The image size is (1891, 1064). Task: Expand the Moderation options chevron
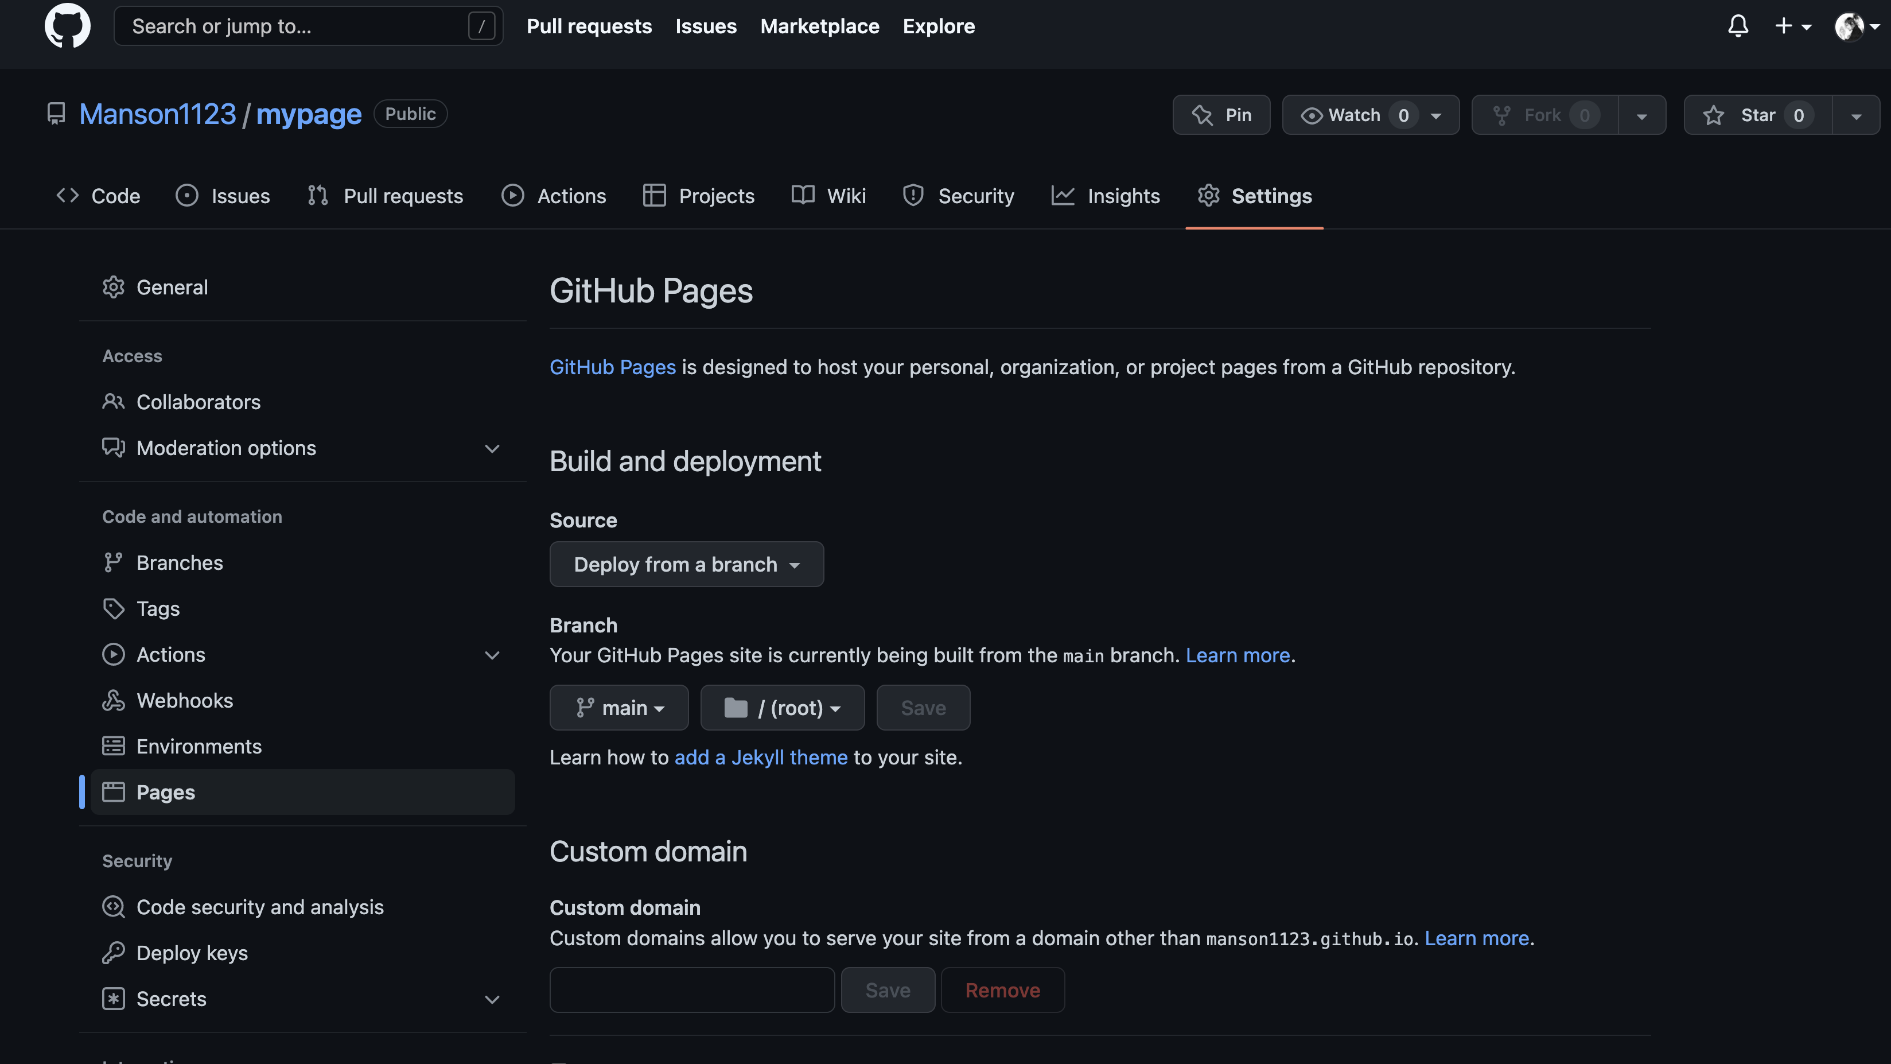click(492, 448)
